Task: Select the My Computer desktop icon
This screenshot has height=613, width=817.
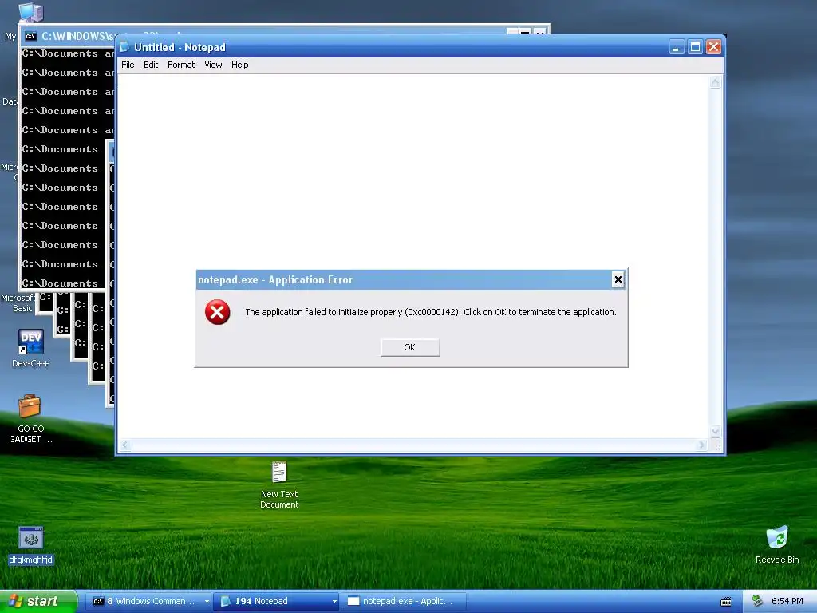Action: [30, 13]
